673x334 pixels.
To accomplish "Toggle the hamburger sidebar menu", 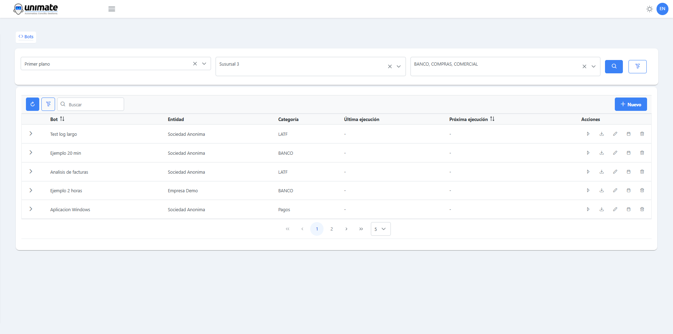I will tap(112, 9).
